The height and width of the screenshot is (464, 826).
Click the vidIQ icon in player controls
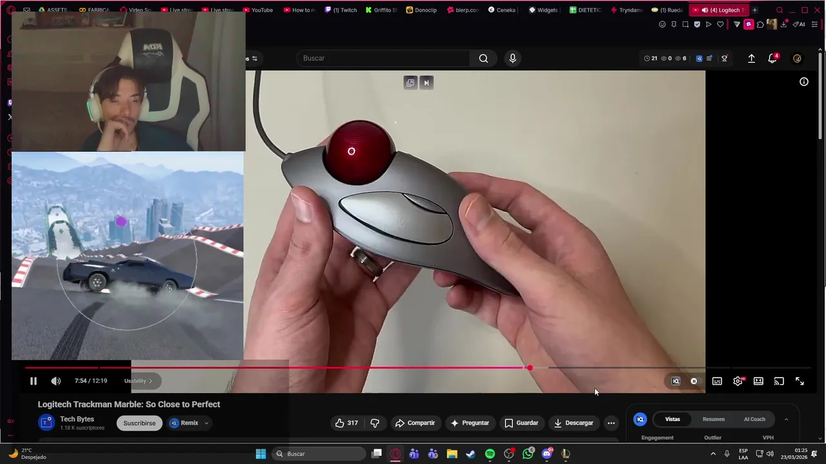[x=676, y=381]
